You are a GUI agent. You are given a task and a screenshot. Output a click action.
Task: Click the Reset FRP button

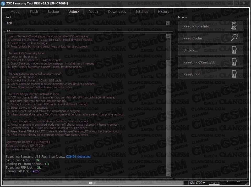point(211,74)
